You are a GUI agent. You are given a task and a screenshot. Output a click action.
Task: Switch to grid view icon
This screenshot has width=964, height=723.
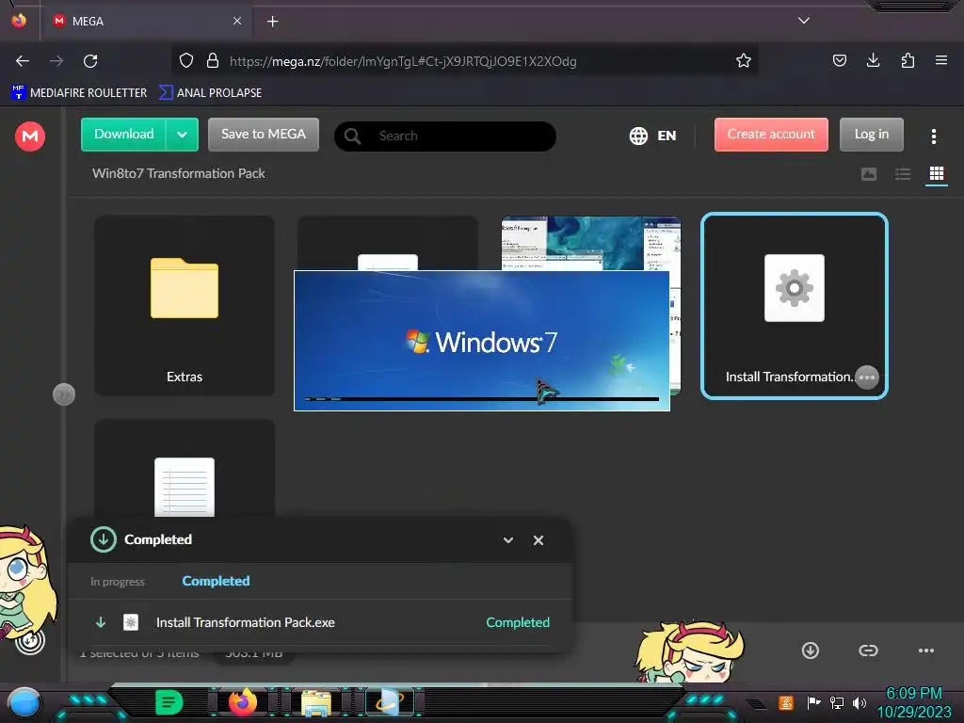[x=937, y=174]
